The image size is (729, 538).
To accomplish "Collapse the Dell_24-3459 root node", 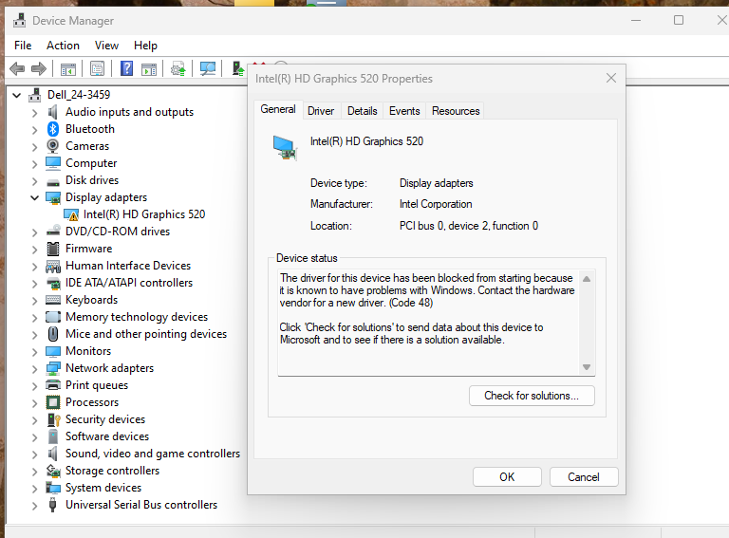I will tap(17, 95).
